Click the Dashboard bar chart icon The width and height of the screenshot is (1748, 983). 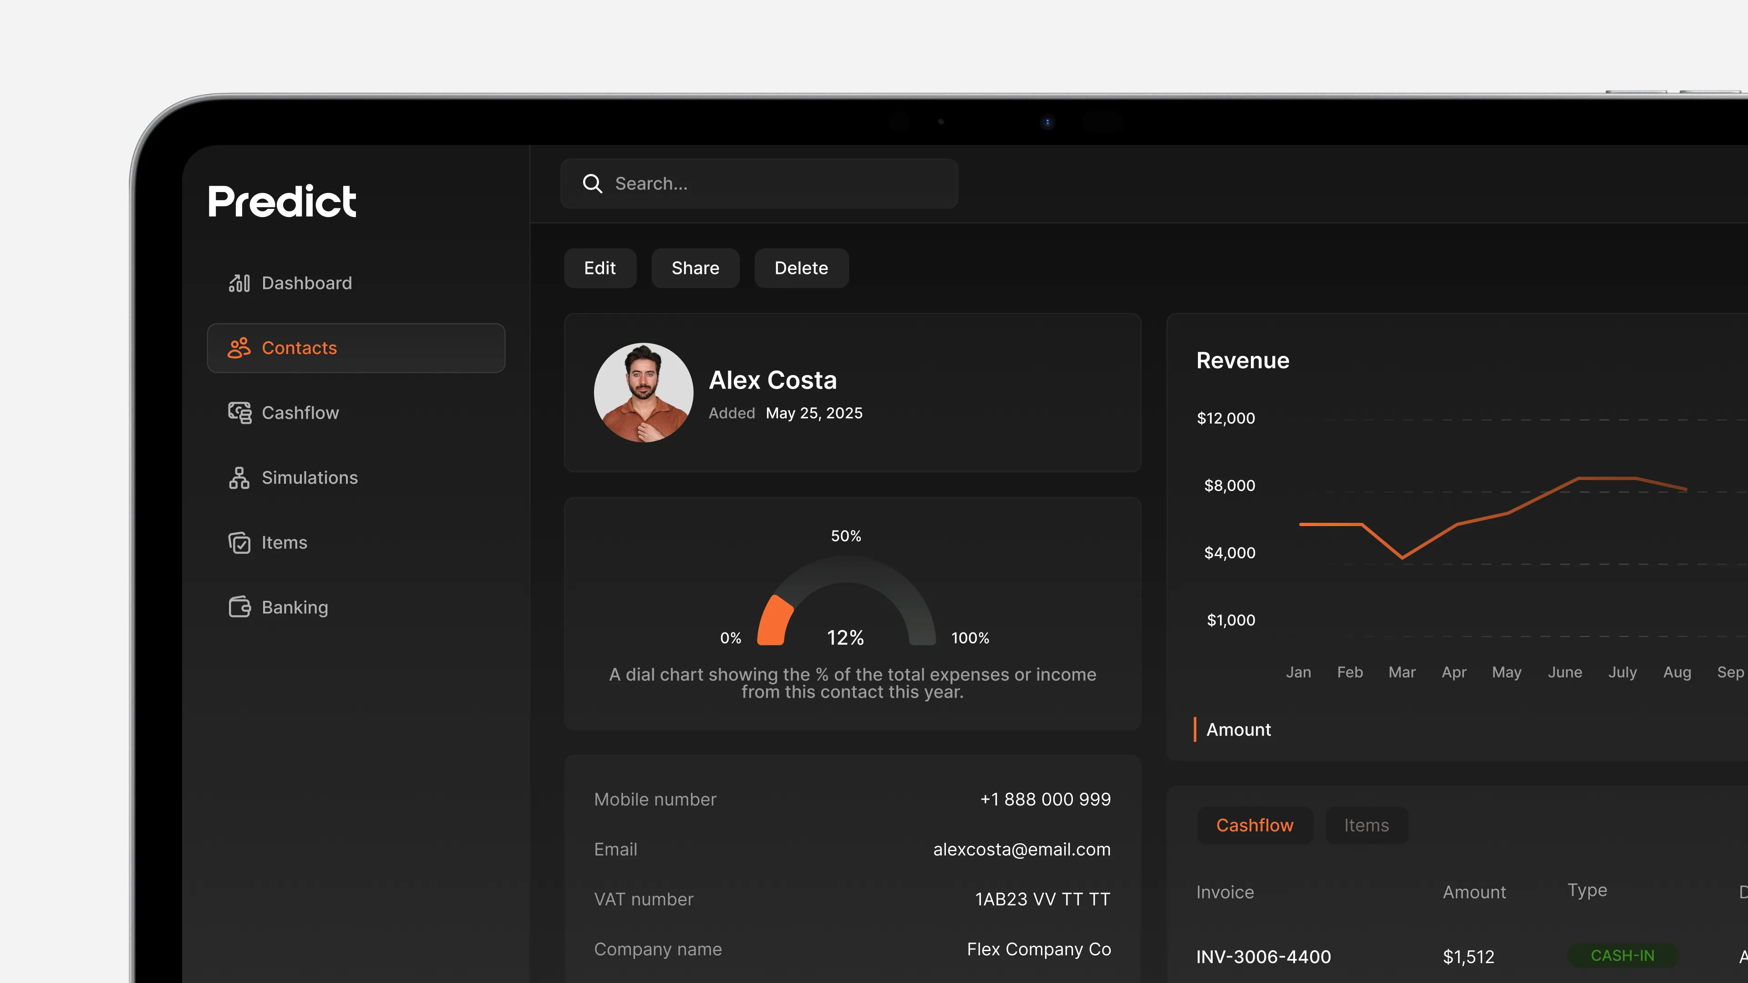coord(239,283)
